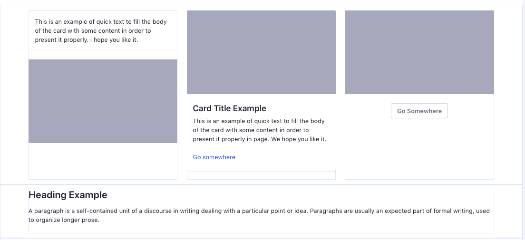The height and width of the screenshot is (240, 525).
Task: Click the Go Somewhere outlined button
Action: tap(419, 111)
